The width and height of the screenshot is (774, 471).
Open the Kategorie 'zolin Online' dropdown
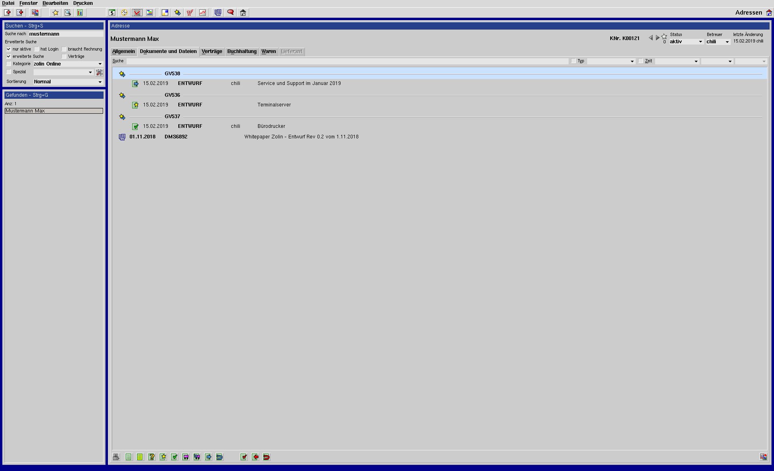[x=68, y=64]
